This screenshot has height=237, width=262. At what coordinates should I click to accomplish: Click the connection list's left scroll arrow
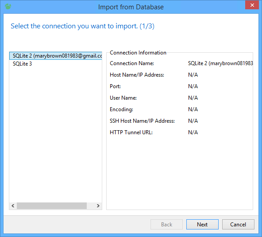click(13, 206)
